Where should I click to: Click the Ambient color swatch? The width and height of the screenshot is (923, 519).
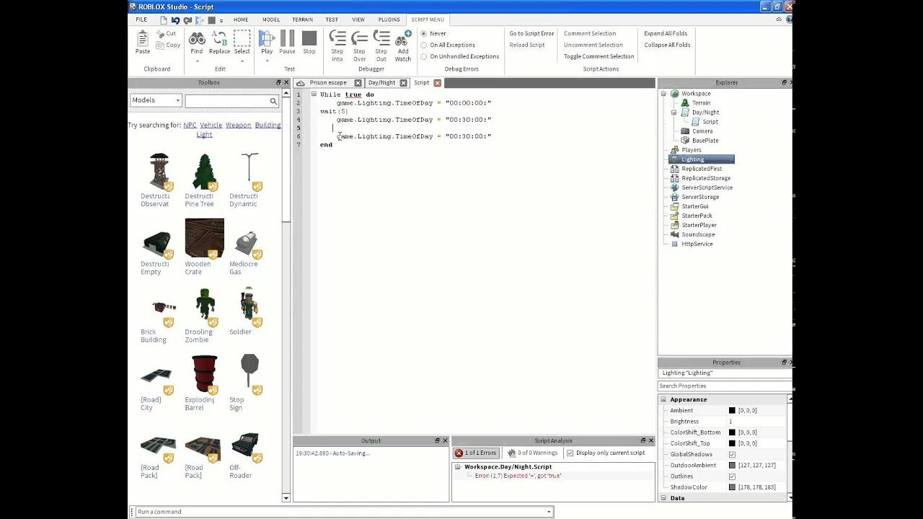(732, 410)
